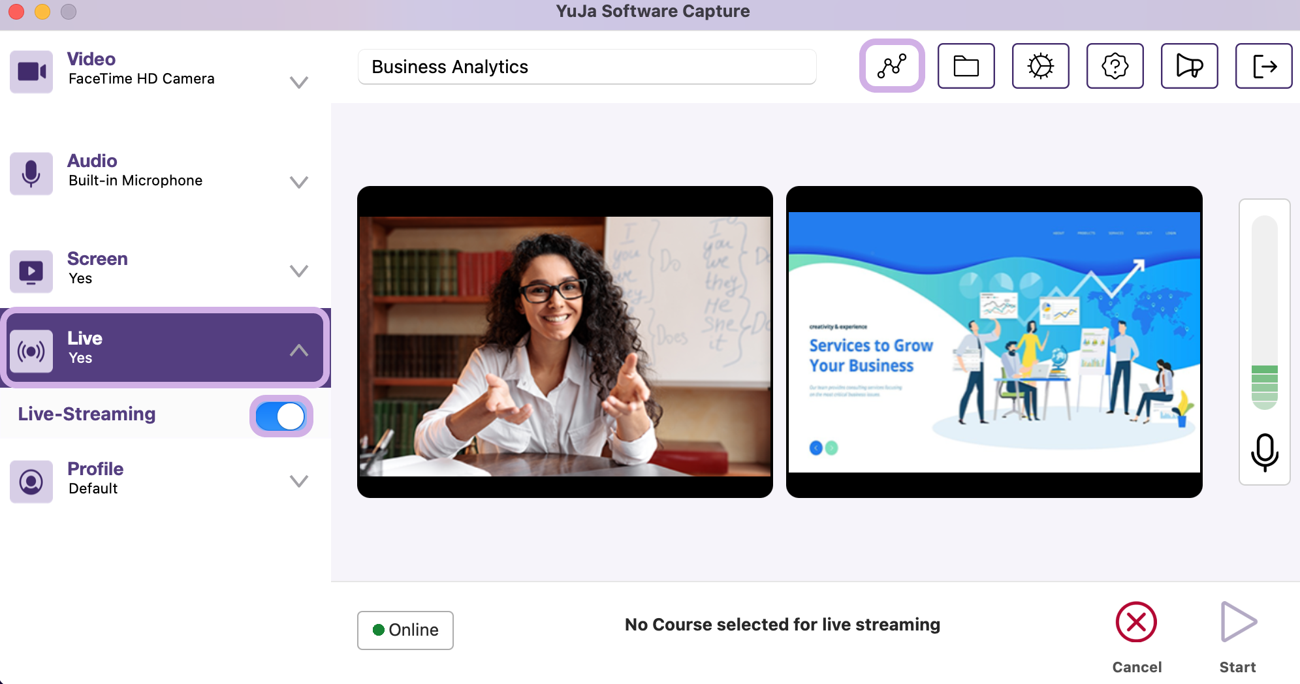
Task: Collapse the Live section chevron
Action: click(299, 350)
